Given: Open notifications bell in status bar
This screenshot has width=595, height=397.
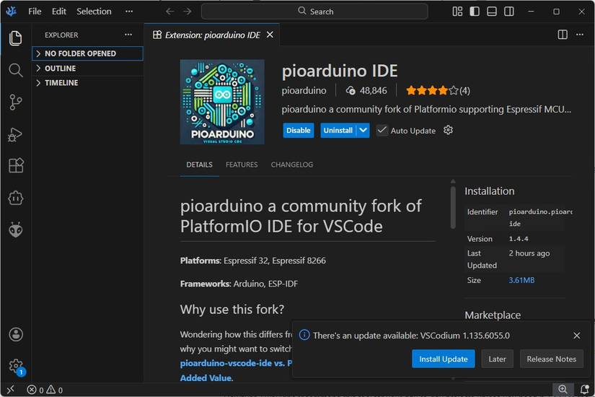Looking at the screenshot, I should (x=585, y=389).
